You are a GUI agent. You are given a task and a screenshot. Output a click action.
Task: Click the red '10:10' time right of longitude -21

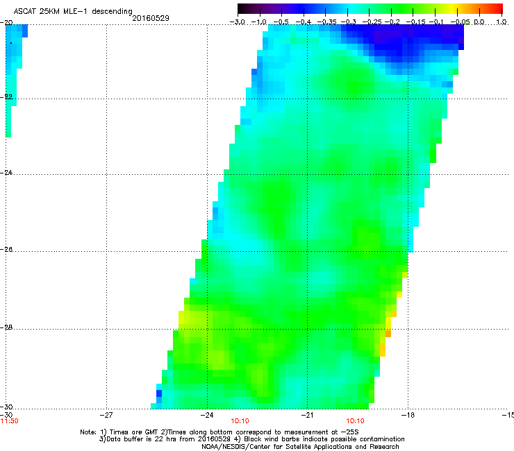(356, 421)
